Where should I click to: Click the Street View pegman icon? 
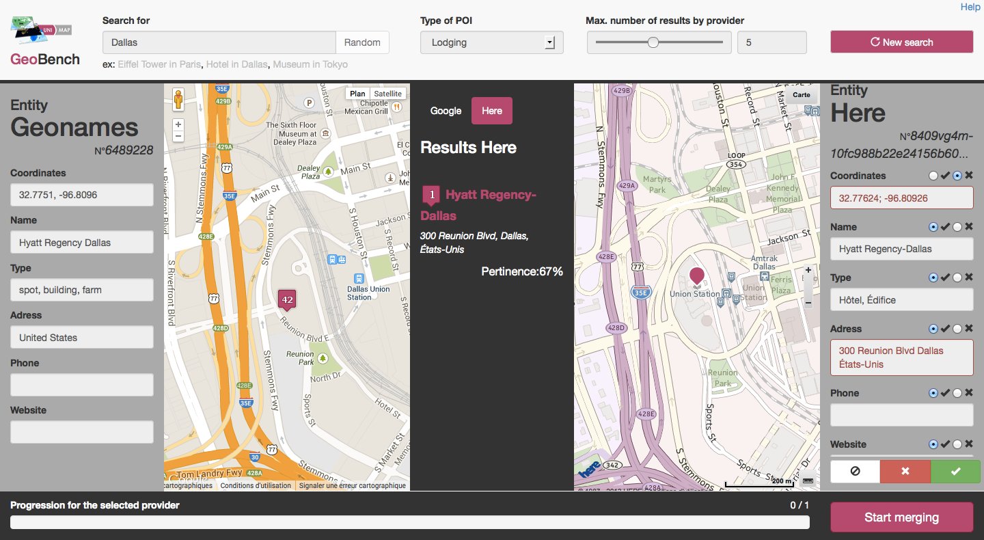(178, 99)
